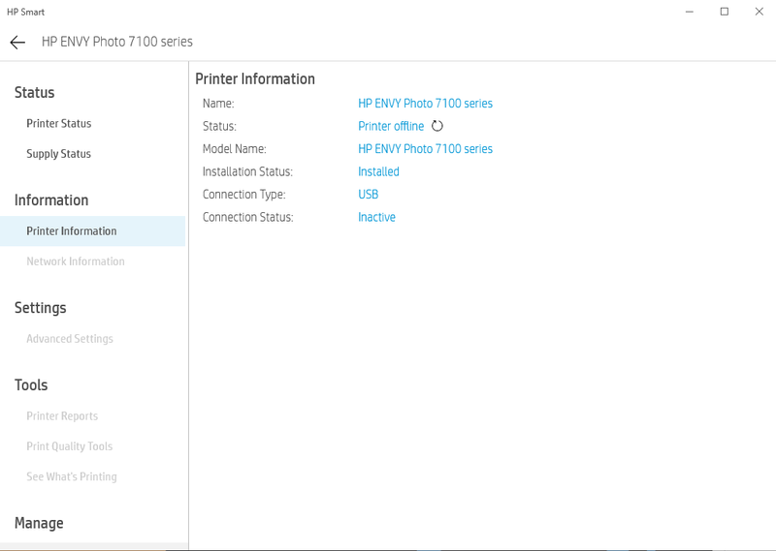Select Supply Status in the sidebar
Screen dimensions: 776x551
(x=59, y=154)
